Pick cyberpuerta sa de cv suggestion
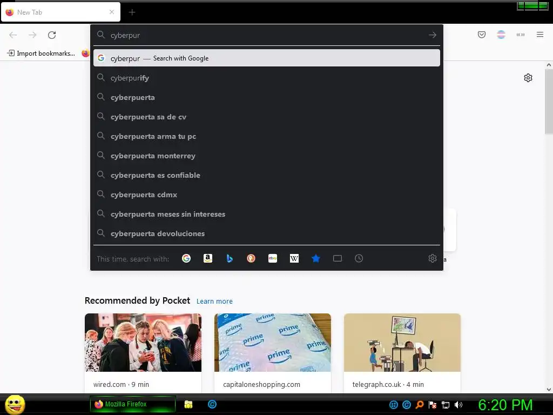Screen dimensions: 553x415 [x=267, y=117]
